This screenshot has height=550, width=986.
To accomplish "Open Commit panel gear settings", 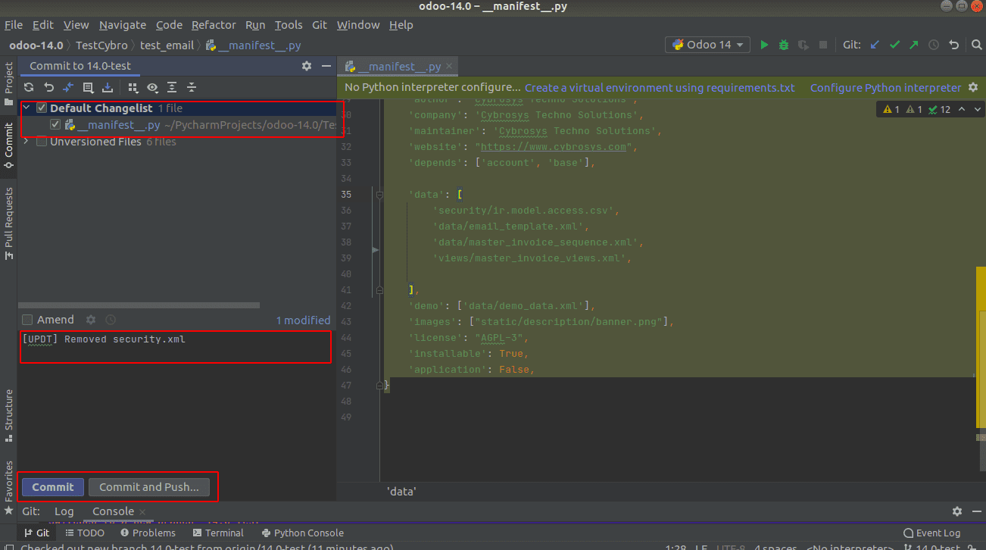I will 307,66.
